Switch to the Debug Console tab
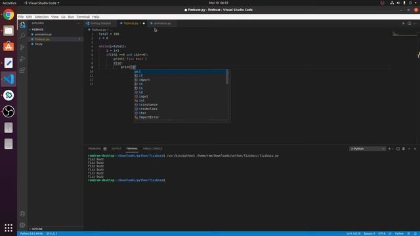 click(x=153, y=149)
